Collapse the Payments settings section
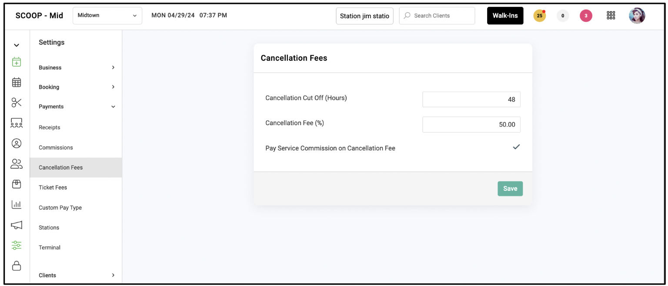 (x=77, y=106)
